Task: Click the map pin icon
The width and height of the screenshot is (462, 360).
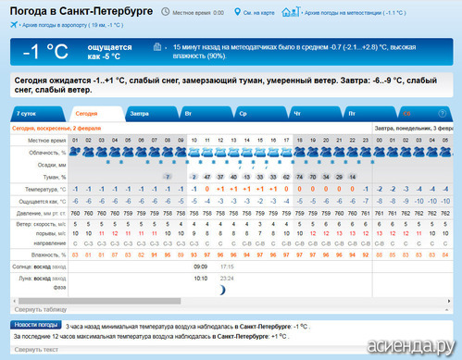Action: (237, 12)
